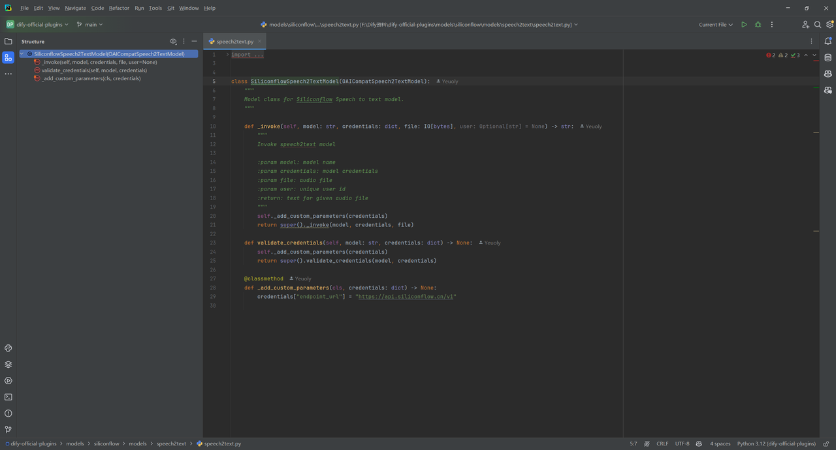Open the main branch dropdown
The image size is (836, 450).
tap(90, 25)
